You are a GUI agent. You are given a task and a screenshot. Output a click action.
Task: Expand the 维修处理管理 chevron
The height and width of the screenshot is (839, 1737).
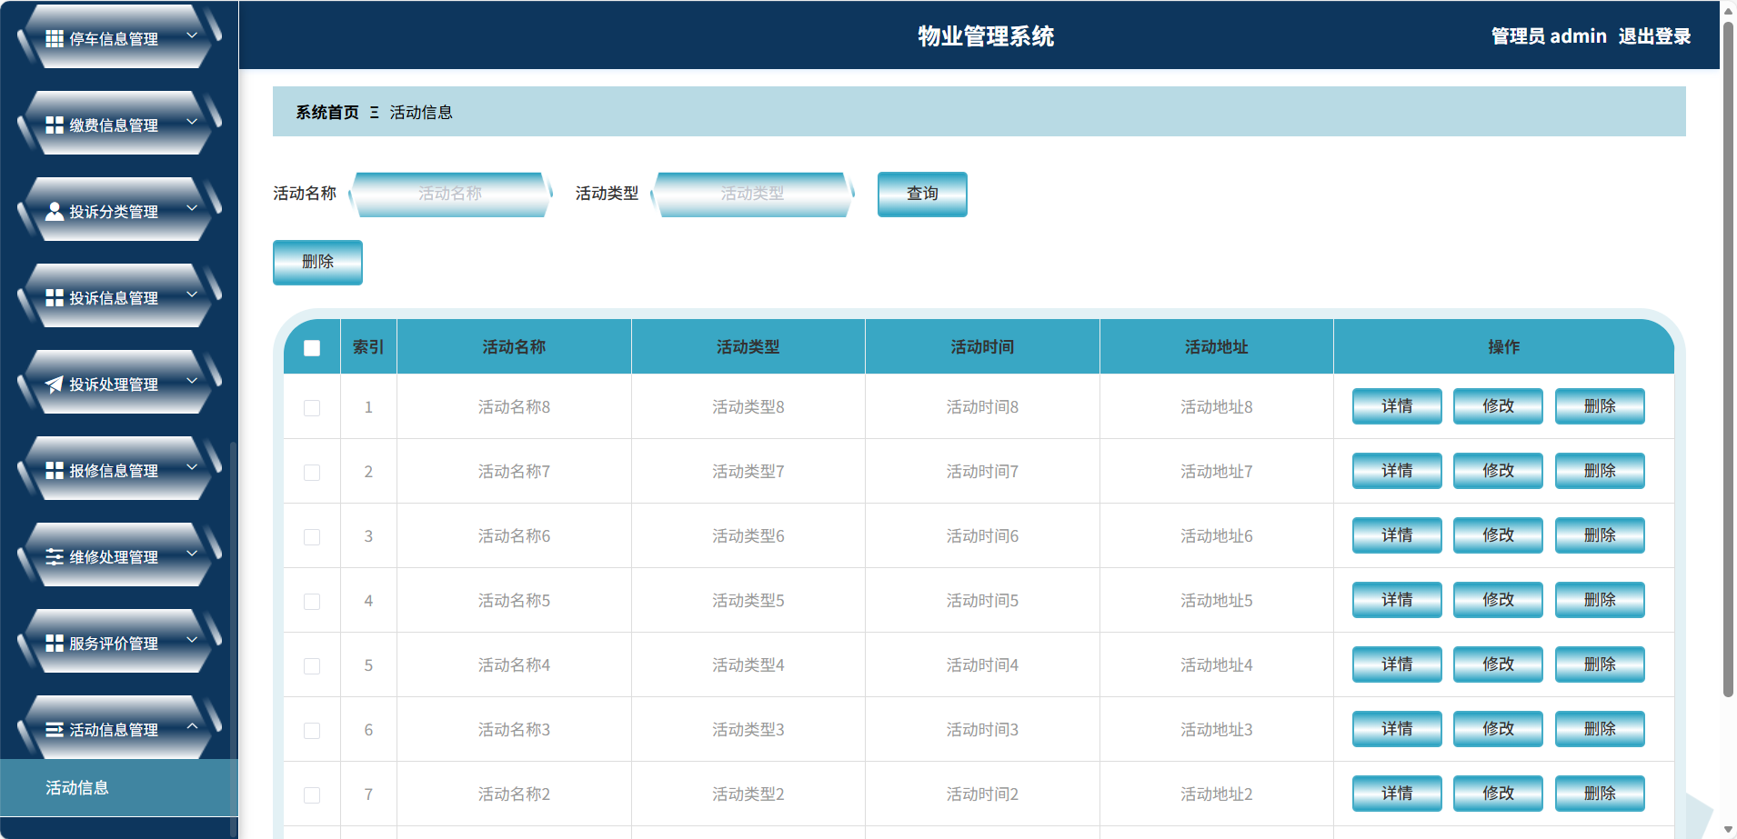click(192, 554)
